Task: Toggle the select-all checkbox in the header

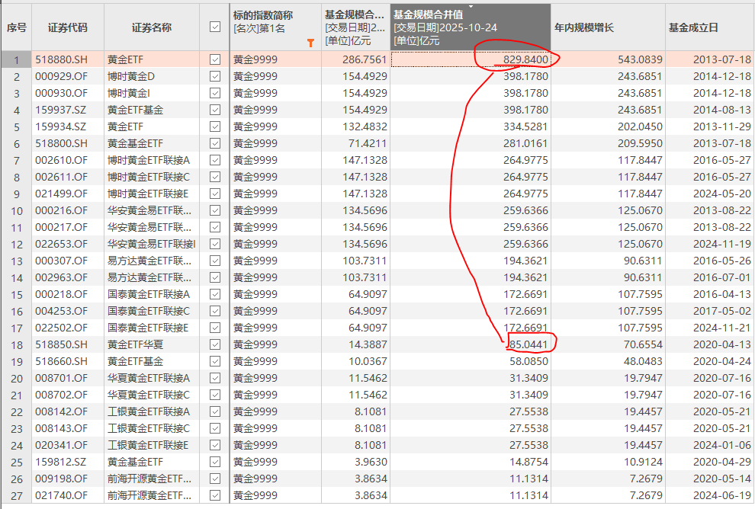Action: pos(215,27)
